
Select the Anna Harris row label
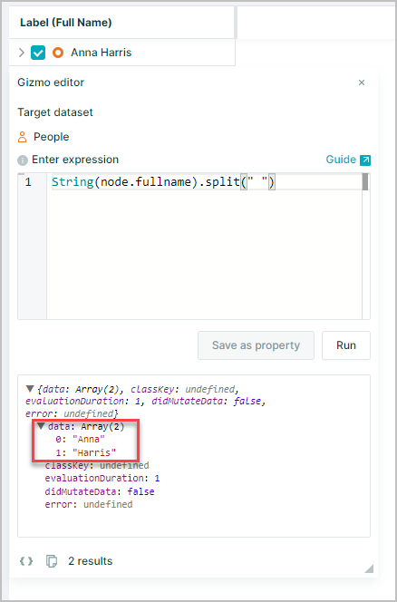[x=101, y=53]
